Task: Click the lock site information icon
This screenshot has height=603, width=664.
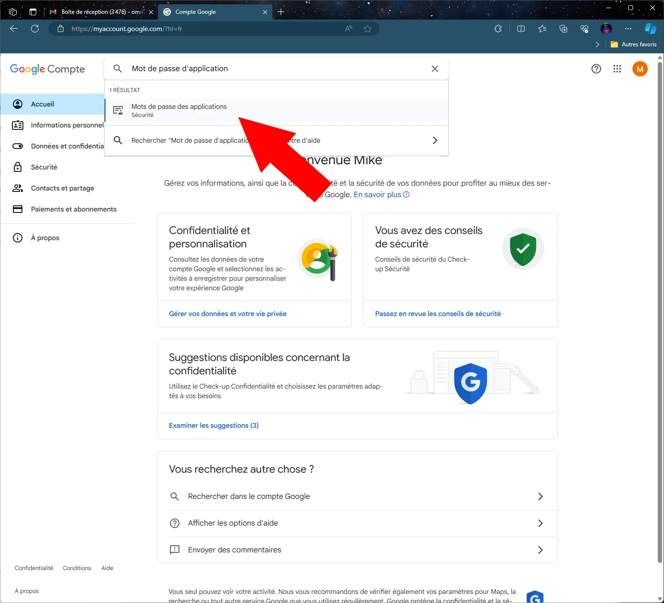Action: 61,29
